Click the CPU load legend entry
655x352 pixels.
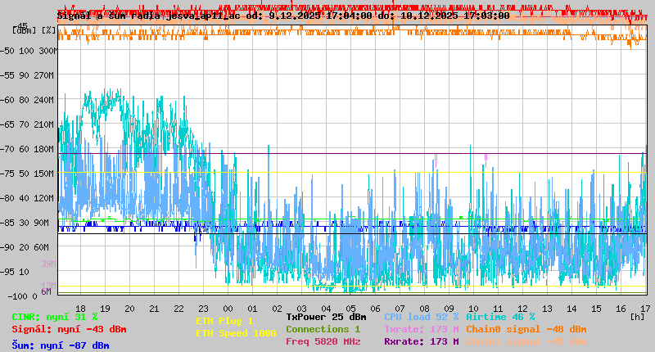tap(421, 317)
